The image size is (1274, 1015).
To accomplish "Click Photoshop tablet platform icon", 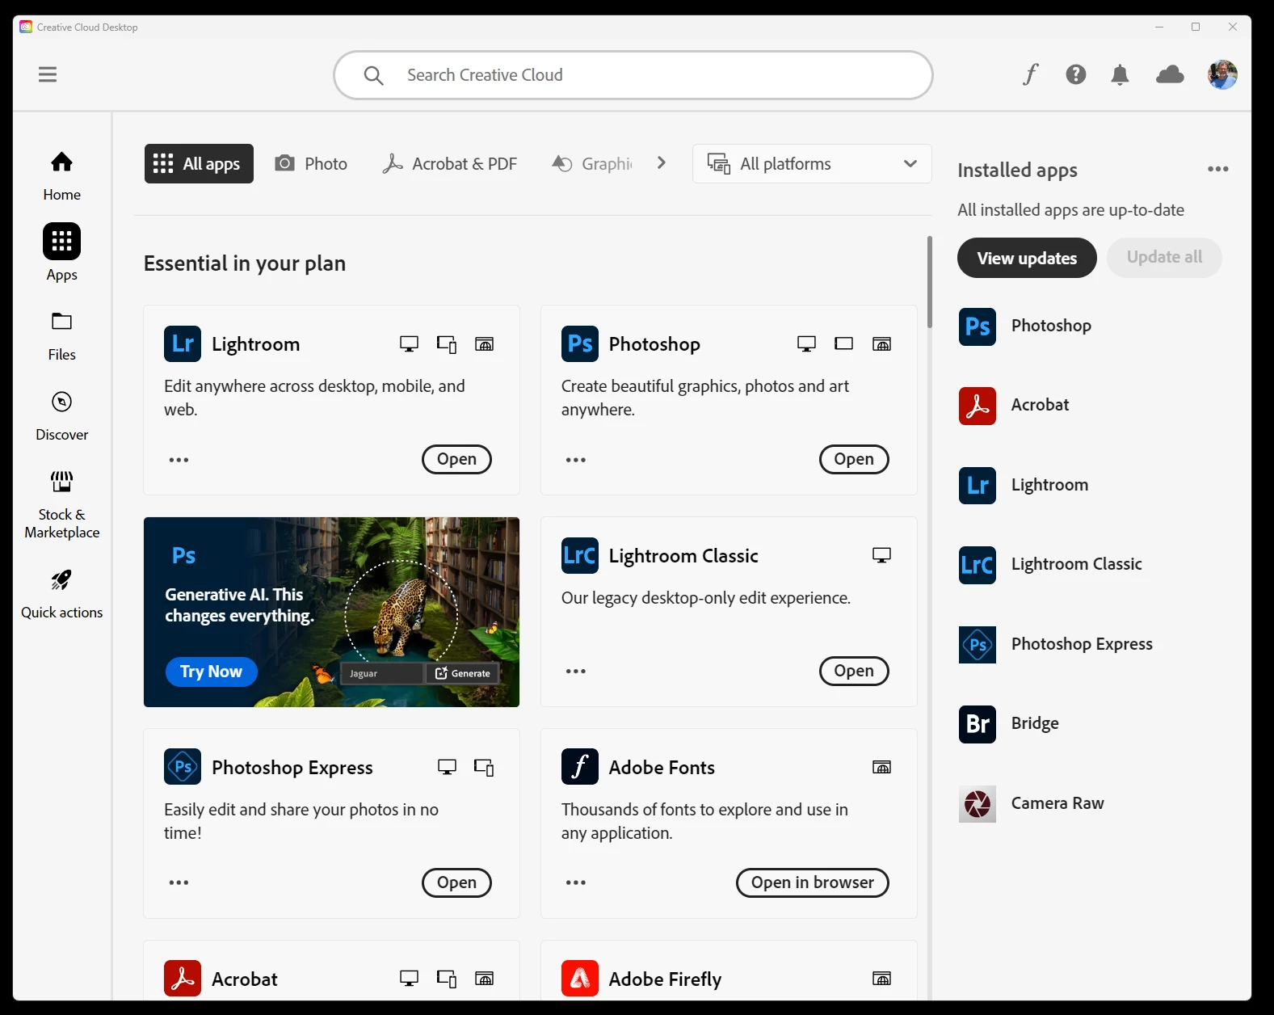I will coord(844,343).
